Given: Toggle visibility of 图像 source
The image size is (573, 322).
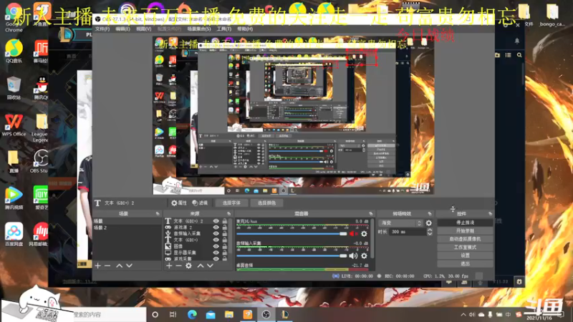Looking at the screenshot, I should (216, 246).
